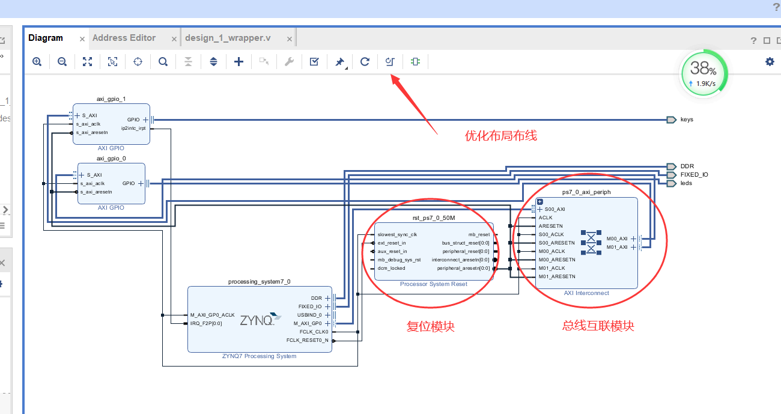Click the interconnect_aresetn[0:0] pin label

tap(461, 260)
